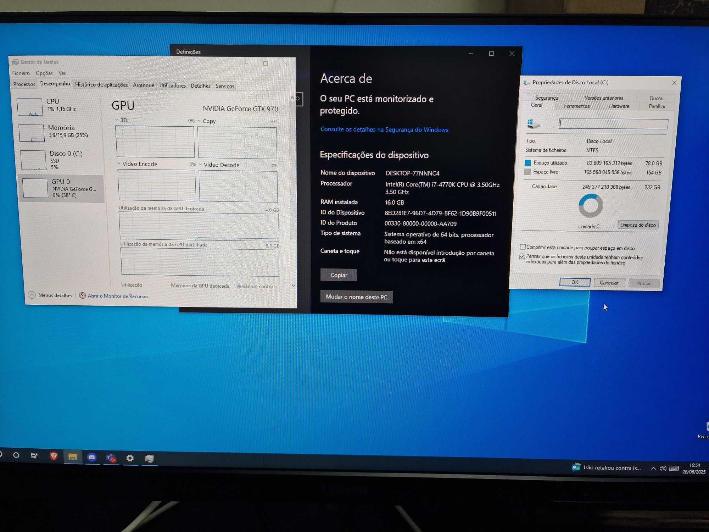Screen dimensions: 709x532
Task: Open File Explorer taskbar icon
Action: point(73,457)
